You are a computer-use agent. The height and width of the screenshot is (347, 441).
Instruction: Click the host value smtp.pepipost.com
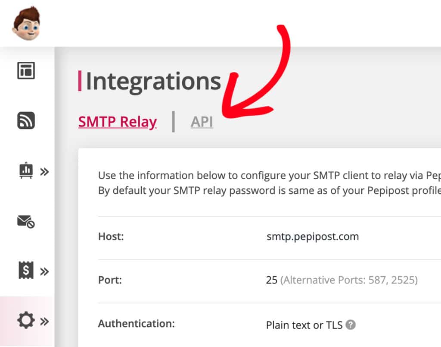pos(313,237)
